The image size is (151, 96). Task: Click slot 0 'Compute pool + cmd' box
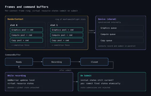click(x=26, y=35)
